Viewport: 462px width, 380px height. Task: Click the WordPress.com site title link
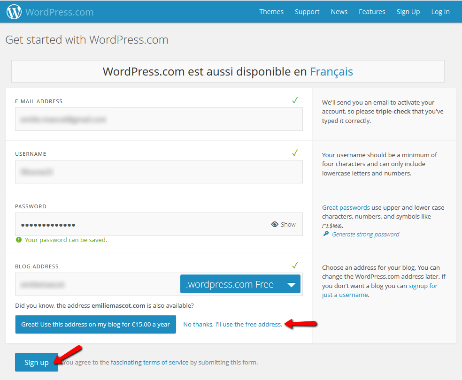[60, 12]
